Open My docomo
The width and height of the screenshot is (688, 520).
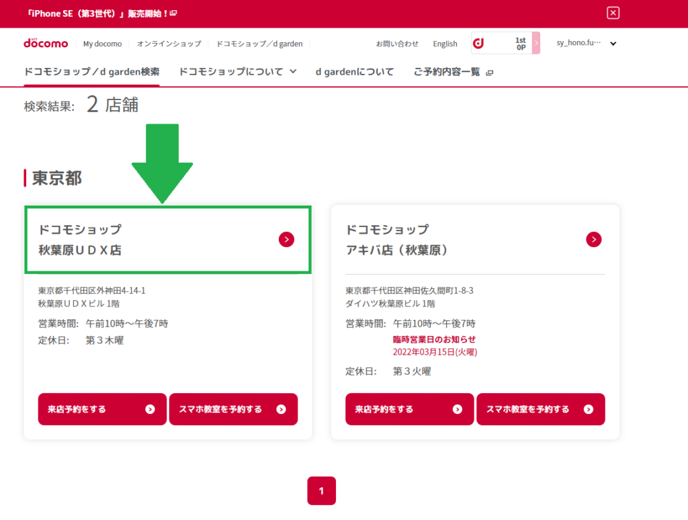(102, 44)
